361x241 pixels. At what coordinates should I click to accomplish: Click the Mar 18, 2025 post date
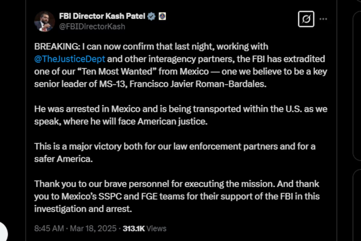[x=93, y=228]
